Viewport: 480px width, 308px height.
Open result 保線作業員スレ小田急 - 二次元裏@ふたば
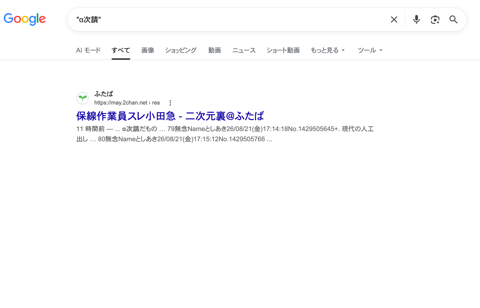click(170, 116)
